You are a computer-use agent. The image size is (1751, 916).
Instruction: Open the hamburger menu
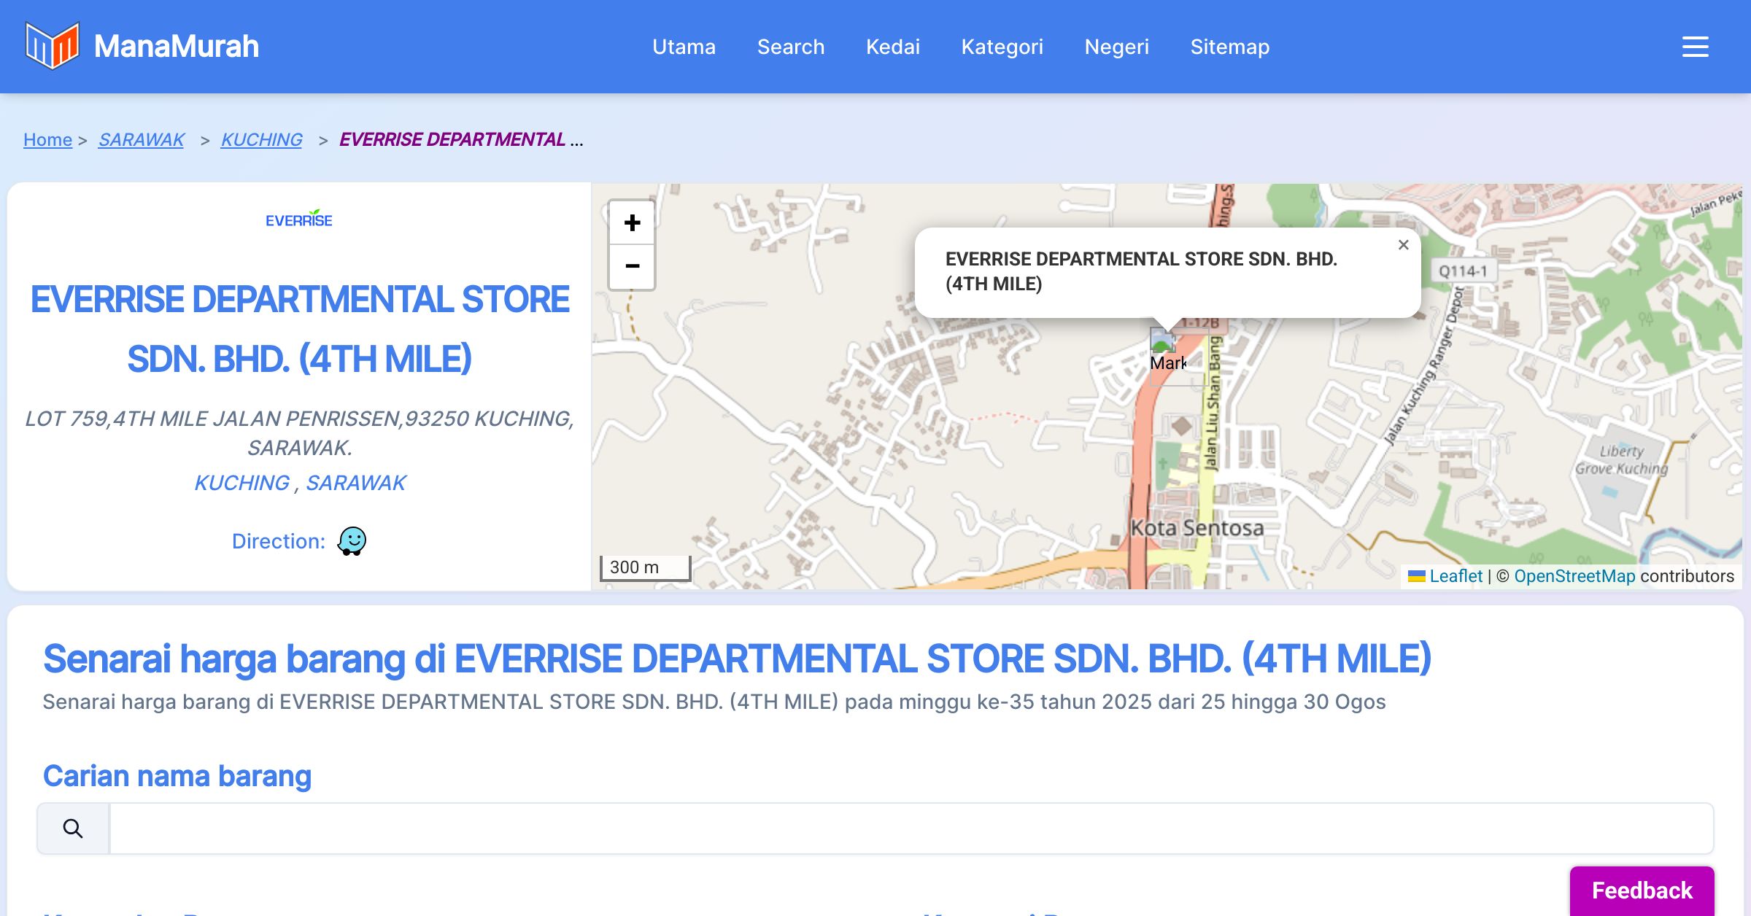(x=1695, y=47)
